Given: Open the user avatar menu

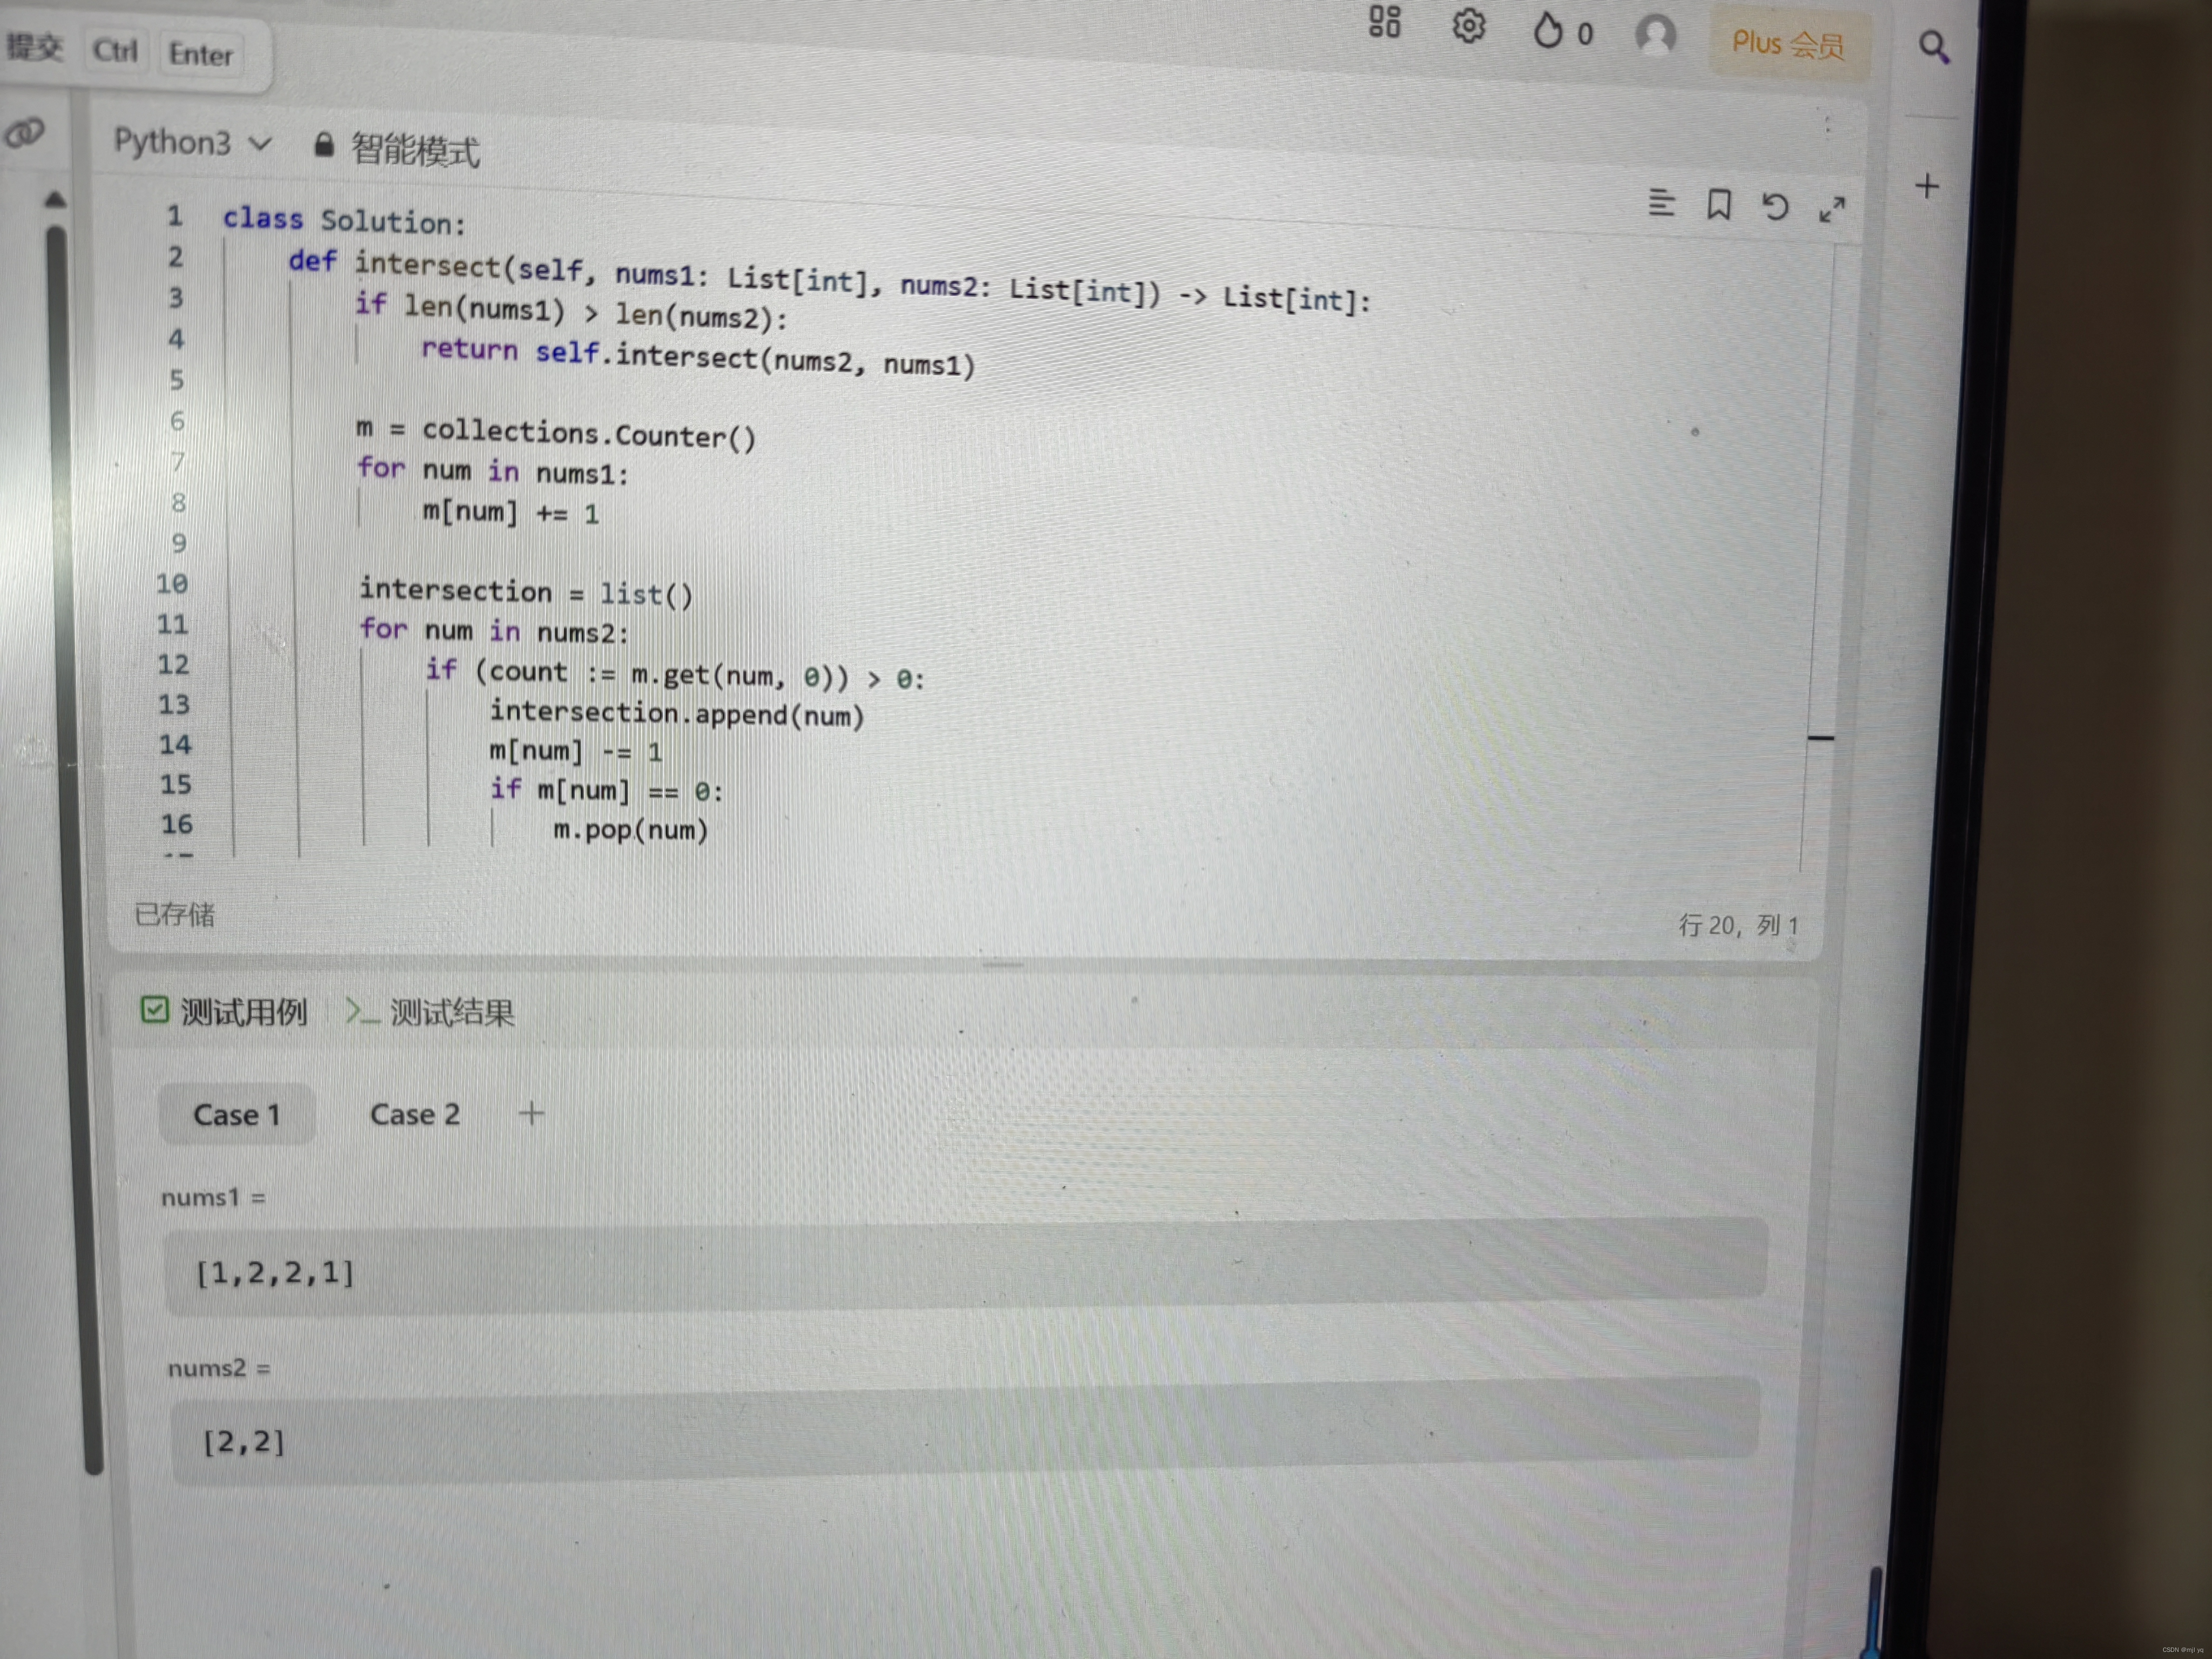Looking at the screenshot, I should (x=1655, y=36).
